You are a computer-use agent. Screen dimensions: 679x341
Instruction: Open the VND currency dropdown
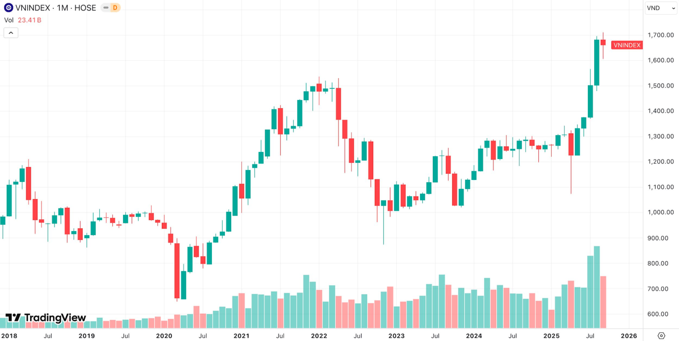point(661,8)
